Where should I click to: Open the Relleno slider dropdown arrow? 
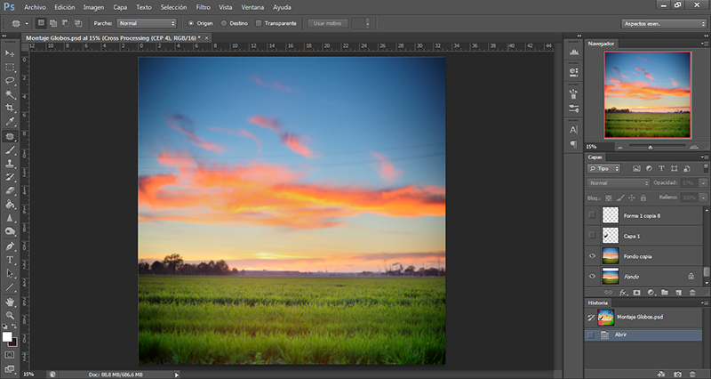coord(703,198)
